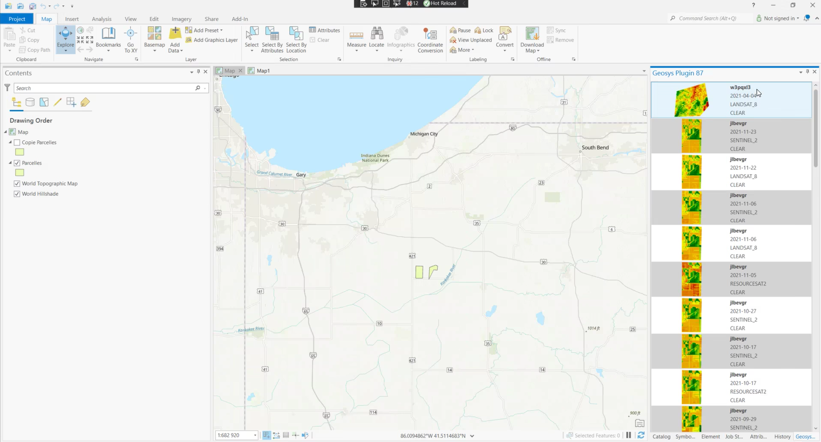
Task: Click the Infographics tool
Action: (x=401, y=39)
